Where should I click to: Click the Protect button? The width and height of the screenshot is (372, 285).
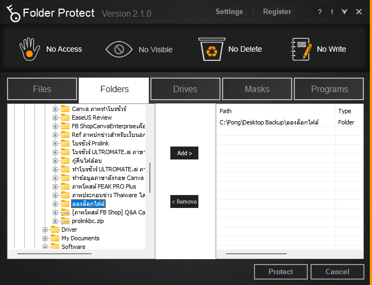point(281,272)
